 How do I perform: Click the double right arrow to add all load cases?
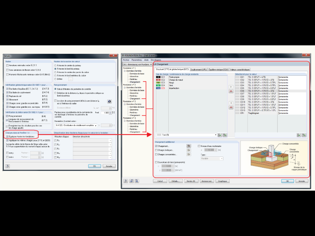[x=231, y=92]
